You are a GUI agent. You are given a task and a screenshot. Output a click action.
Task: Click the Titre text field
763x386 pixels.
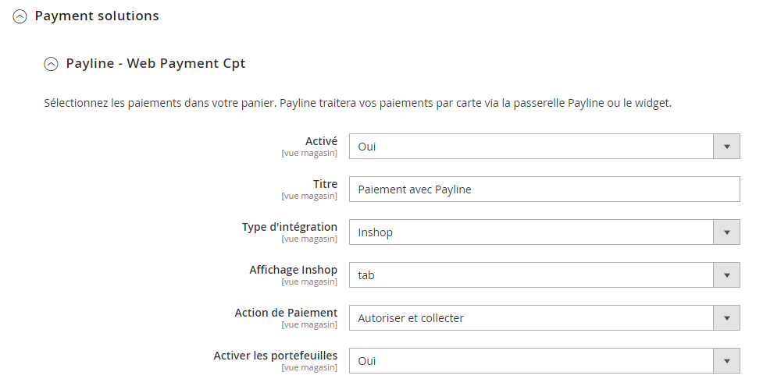[544, 189]
